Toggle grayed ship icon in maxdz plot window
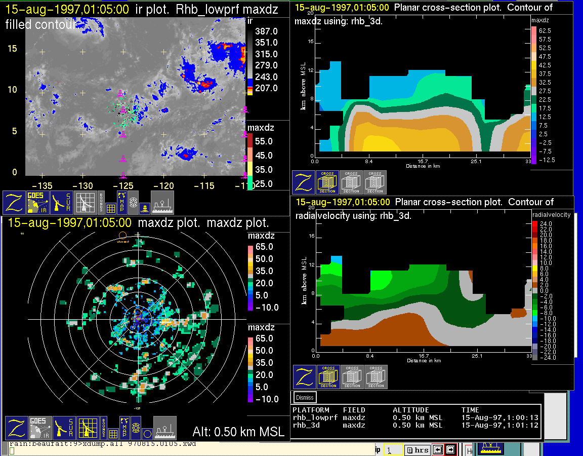This screenshot has width=583, height=456. point(165,428)
